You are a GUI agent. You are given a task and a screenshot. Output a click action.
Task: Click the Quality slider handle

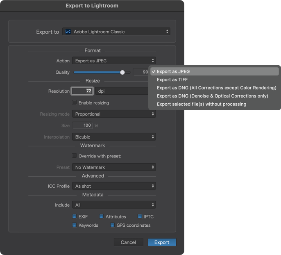tap(122, 72)
